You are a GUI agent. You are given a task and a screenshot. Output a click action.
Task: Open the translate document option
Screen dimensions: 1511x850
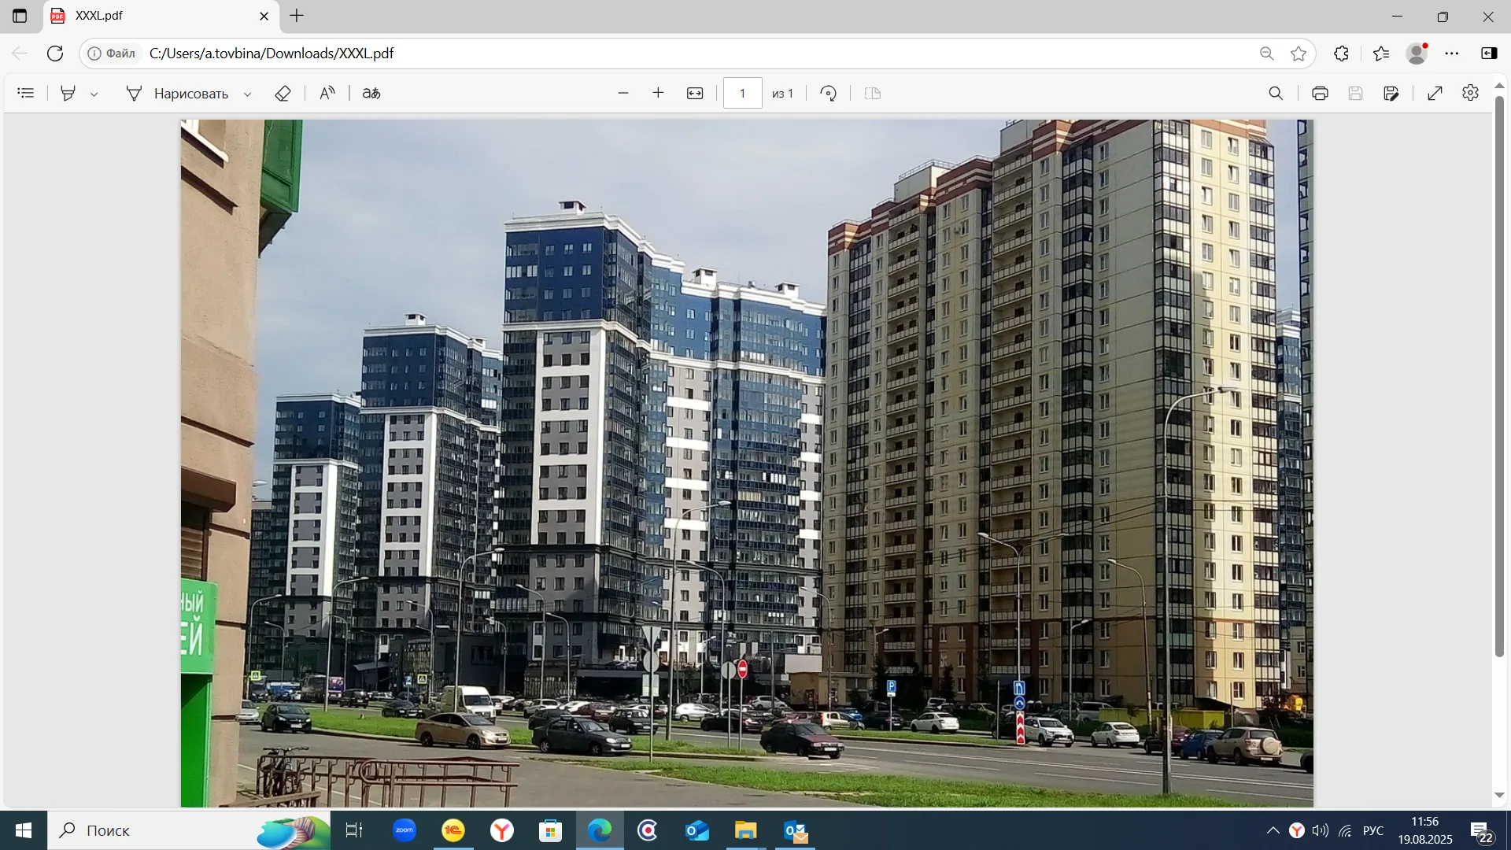(x=371, y=93)
